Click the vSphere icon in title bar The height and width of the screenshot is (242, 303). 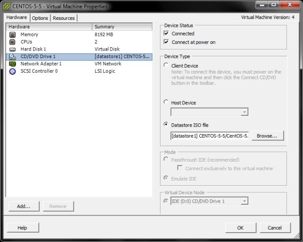[7, 6]
